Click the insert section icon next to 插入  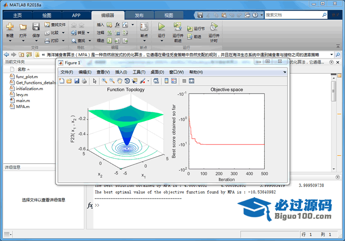click(x=110, y=25)
